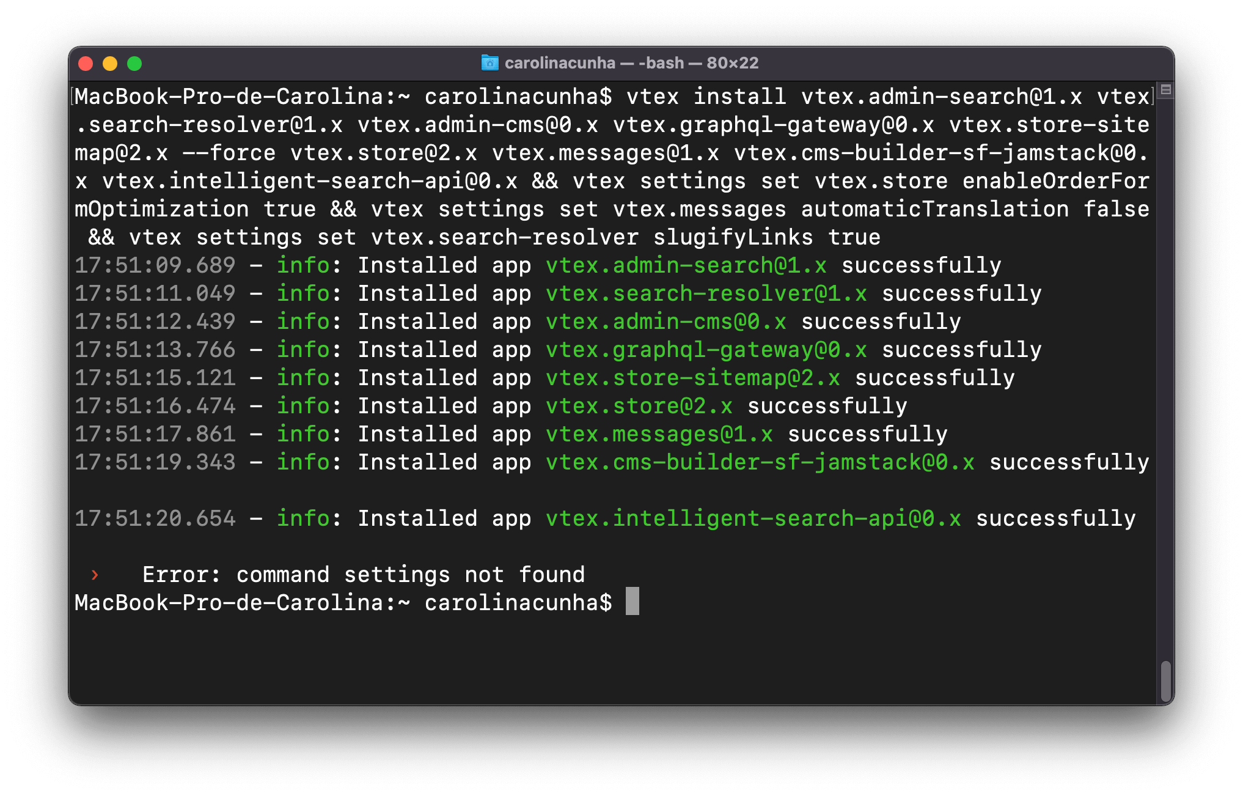
Task: Click the red error arrow marker
Action: pos(95,575)
